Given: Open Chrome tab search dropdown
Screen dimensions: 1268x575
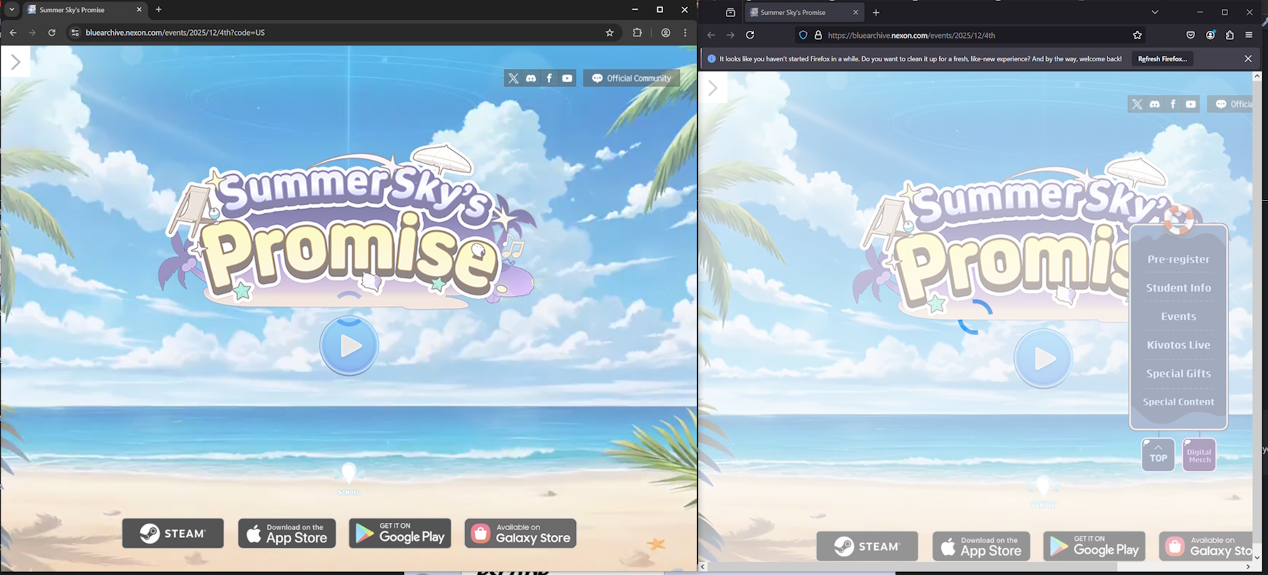Looking at the screenshot, I should (11, 10).
